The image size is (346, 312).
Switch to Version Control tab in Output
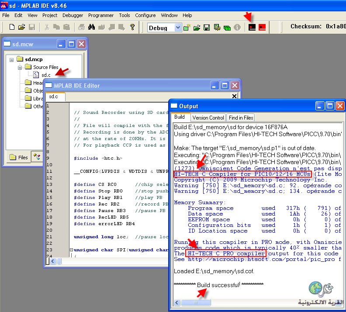[208, 118]
